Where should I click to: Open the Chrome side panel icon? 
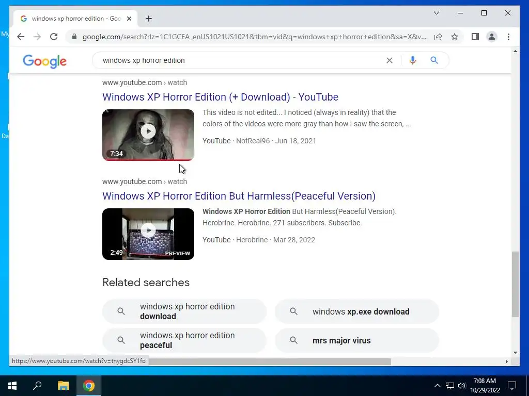pos(475,37)
